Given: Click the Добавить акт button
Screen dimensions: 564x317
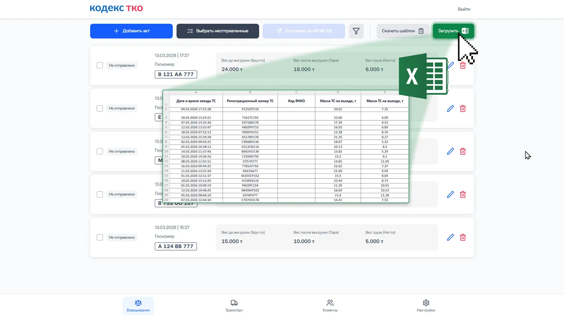Looking at the screenshot, I should click(x=131, y=31).
